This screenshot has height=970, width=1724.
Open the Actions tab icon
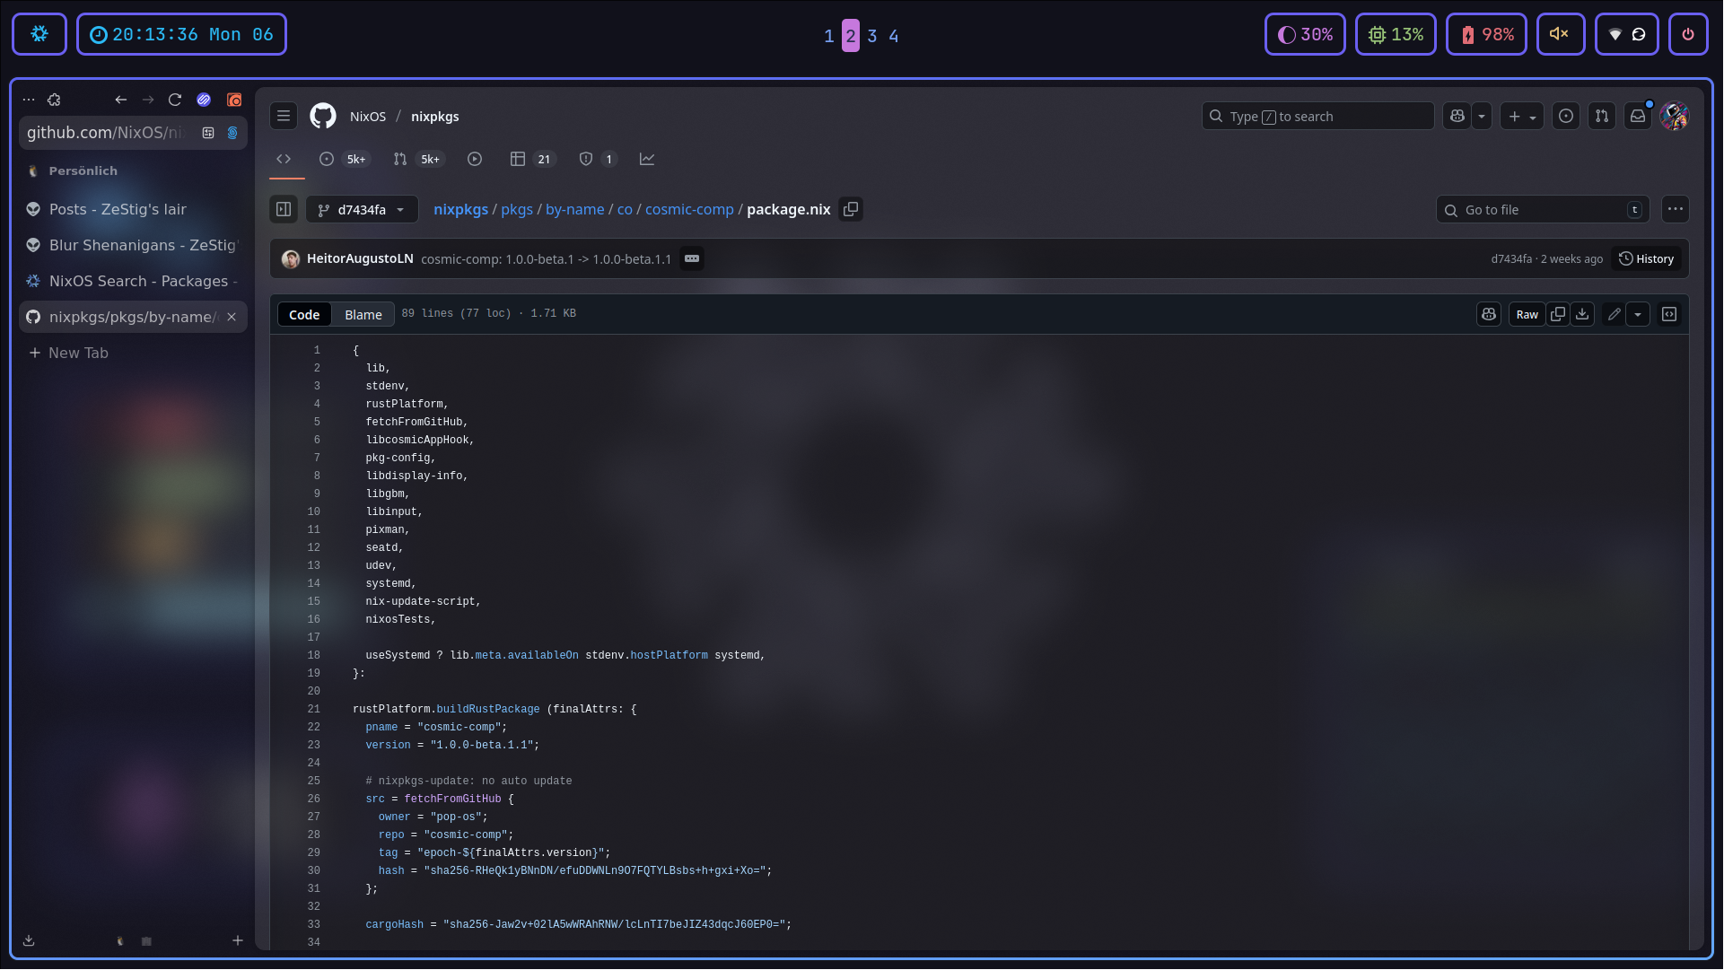pyautogui.click(x=475, y=159)
